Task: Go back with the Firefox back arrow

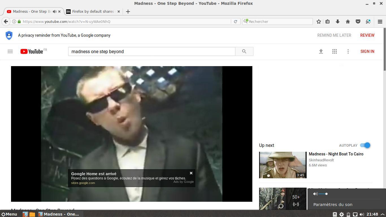Action: point(6,21)
